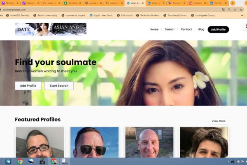
Task: Click the View More button for featured profiles
Action: (x=219, y=121)
